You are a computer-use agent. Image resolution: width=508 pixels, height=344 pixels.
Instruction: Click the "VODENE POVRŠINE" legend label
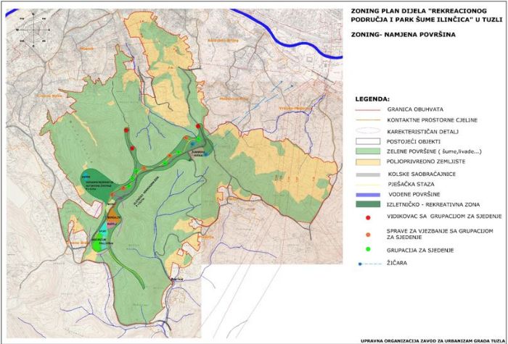coord(414,194)
